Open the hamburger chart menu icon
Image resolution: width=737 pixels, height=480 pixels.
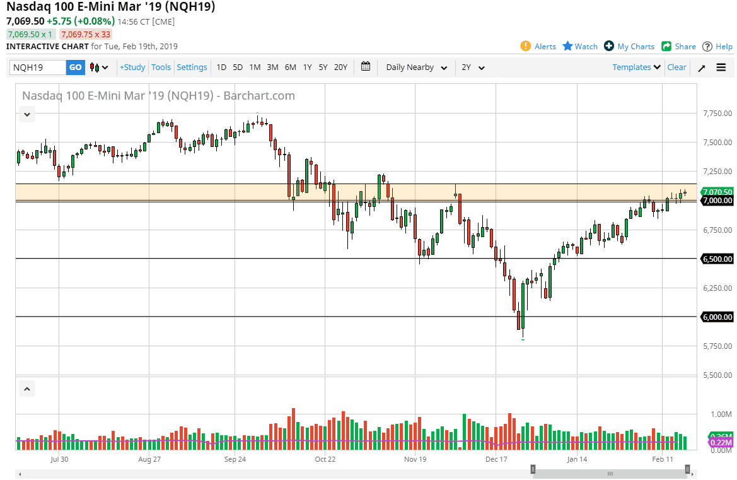(721, 67)
